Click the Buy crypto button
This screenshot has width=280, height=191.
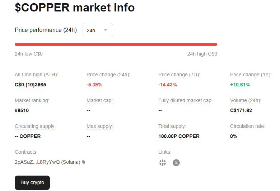pyautogui.click(x=32, y=182)
